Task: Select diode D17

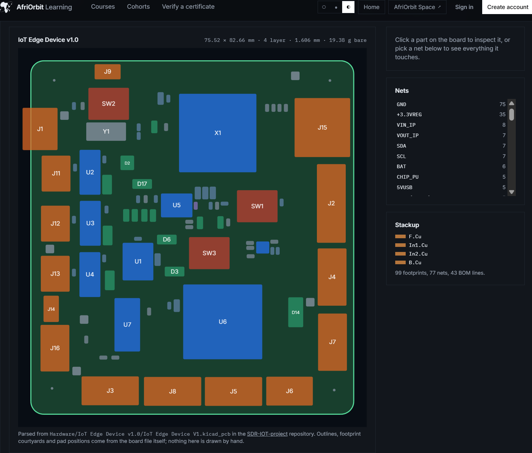Action: (x=142, y=184)
